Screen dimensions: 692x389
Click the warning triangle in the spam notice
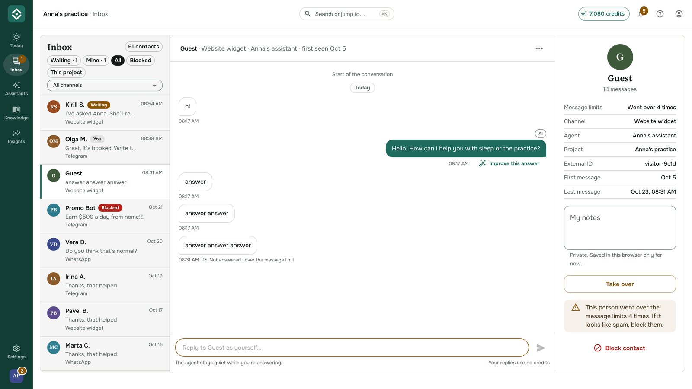click(576, 308)
